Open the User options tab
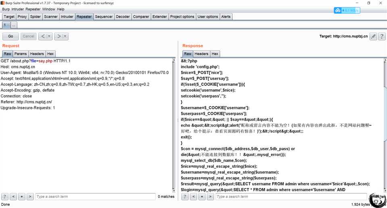 (208, 17)
